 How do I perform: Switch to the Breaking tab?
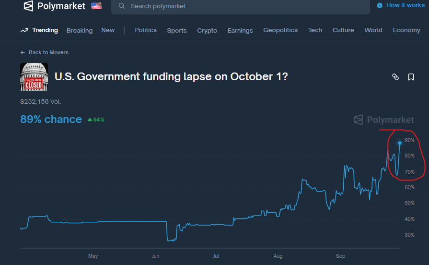[80, 30]
